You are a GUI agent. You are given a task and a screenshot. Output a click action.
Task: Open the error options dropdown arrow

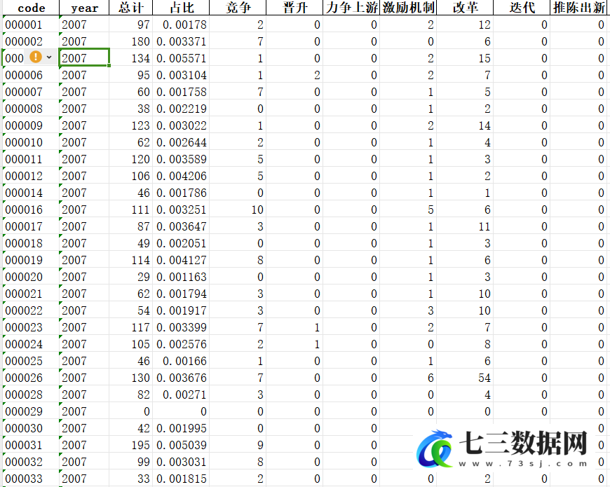(x=49, y=57)
